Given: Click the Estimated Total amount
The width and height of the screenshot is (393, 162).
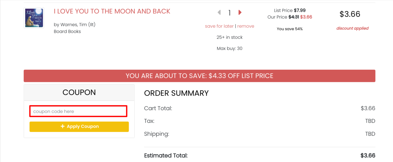Looking at the screenshot, I should pyautogui.click(x=368, y=155).
